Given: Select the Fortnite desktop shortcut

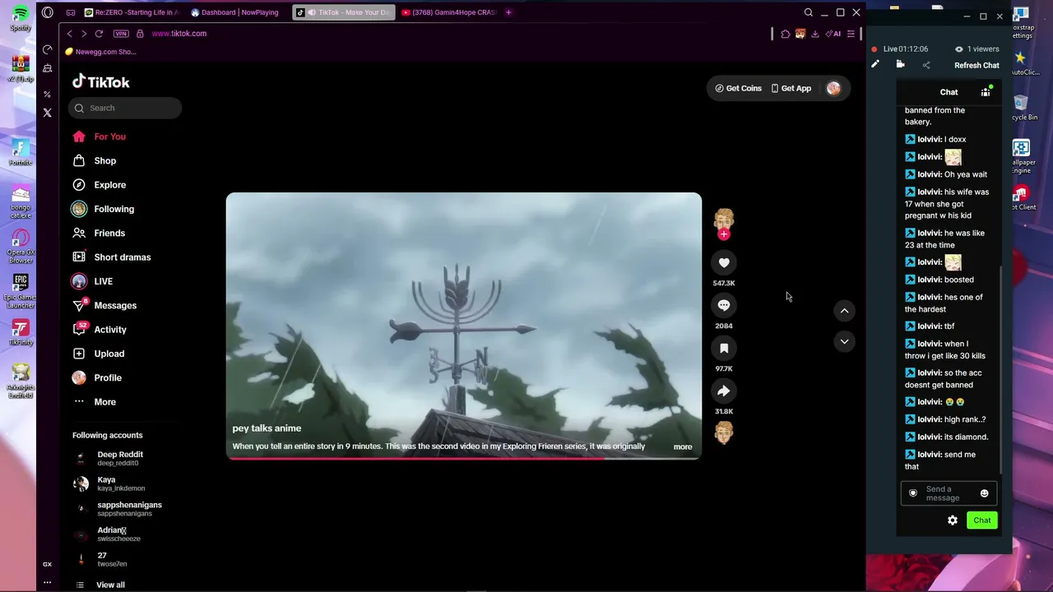Looking at the screenshot, I should (x=21, y=153).
